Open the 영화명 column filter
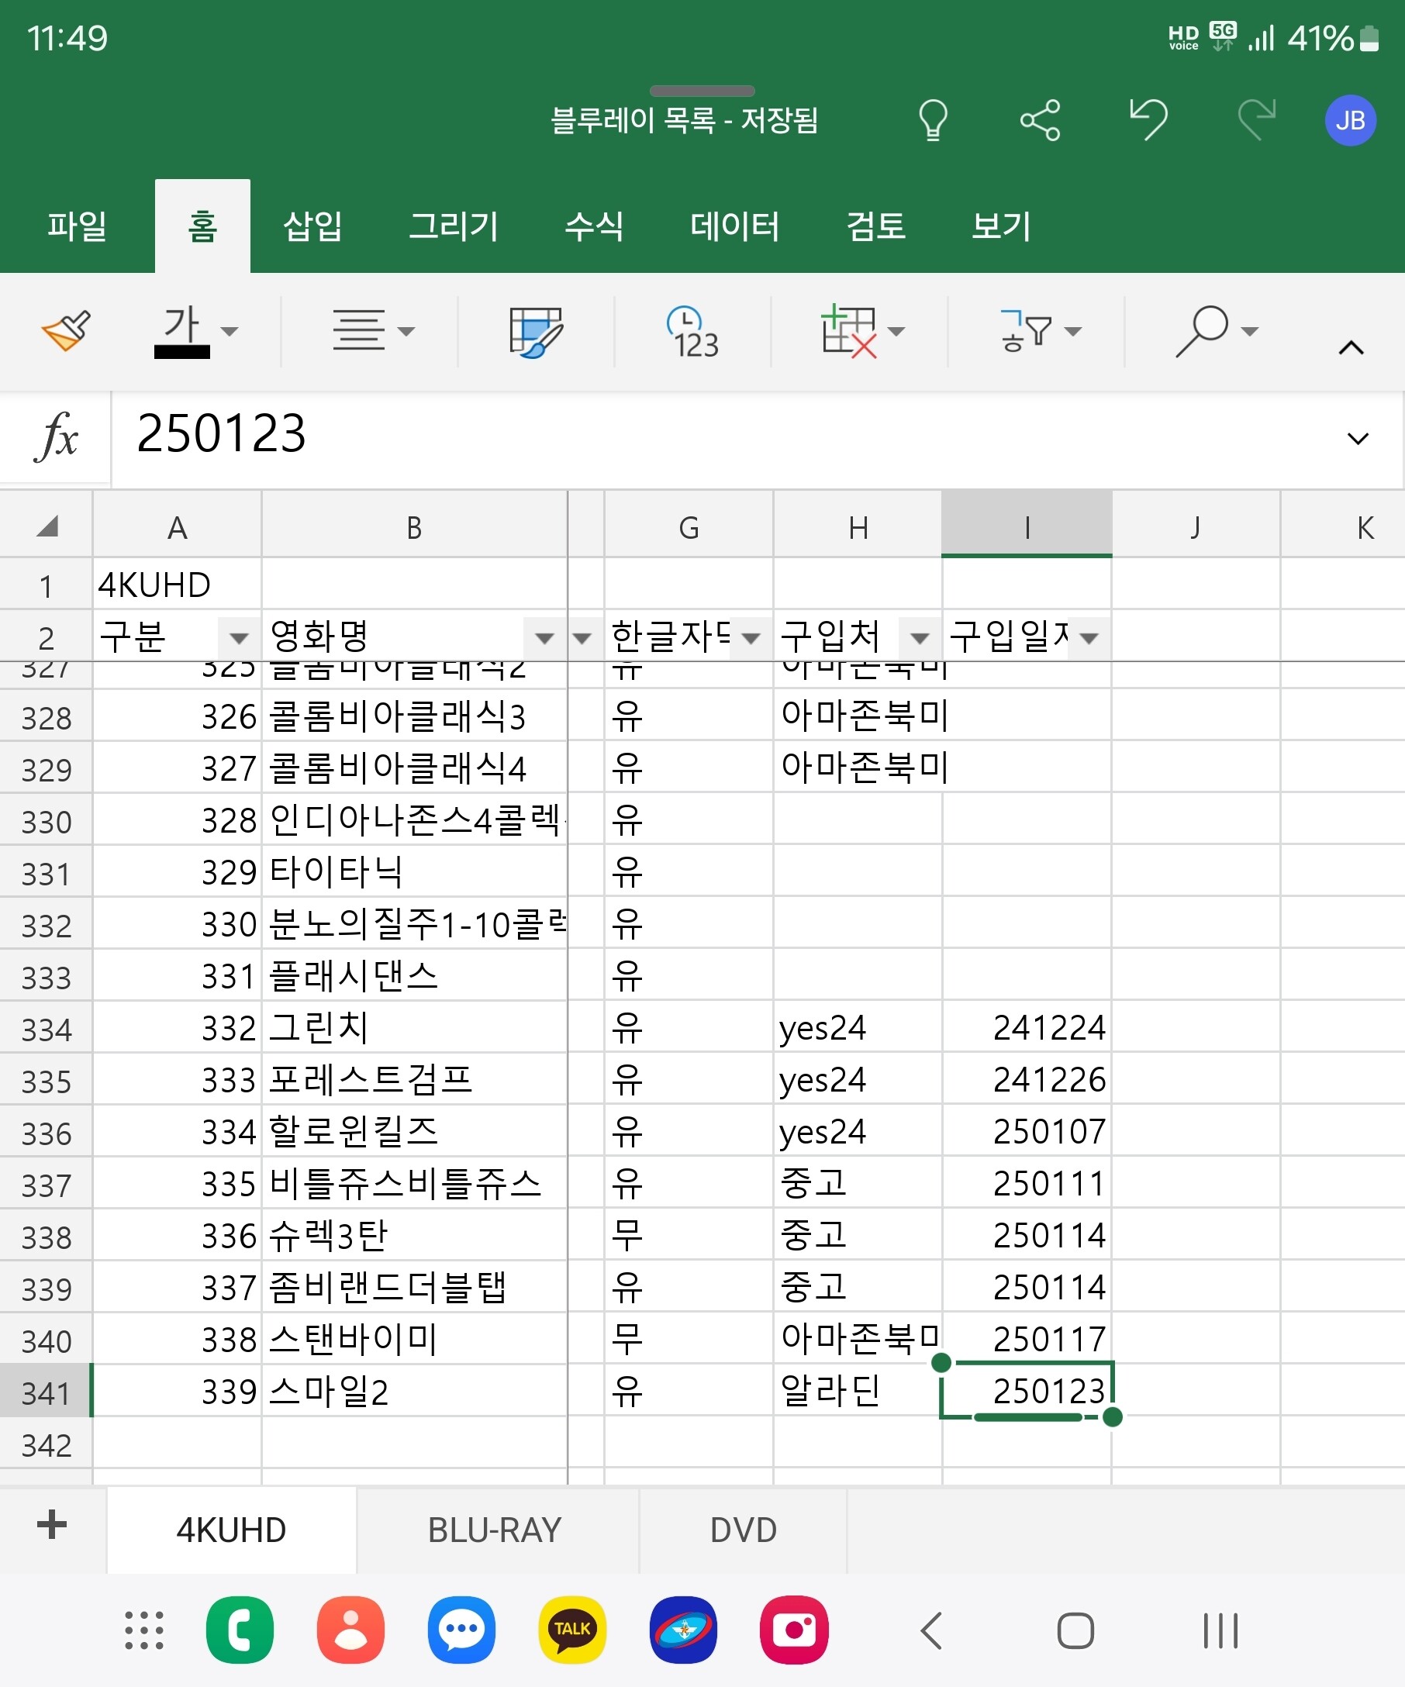The width and height of the screenshot is (1405, 1687). point(544,638)
